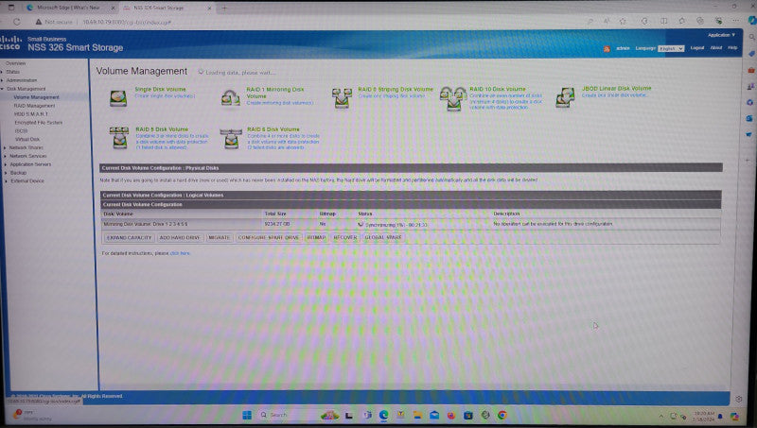Click the RAID 6 Disk Volume icon
The width and height of the screenshot is (757, 428).
[x=231, y=138]
